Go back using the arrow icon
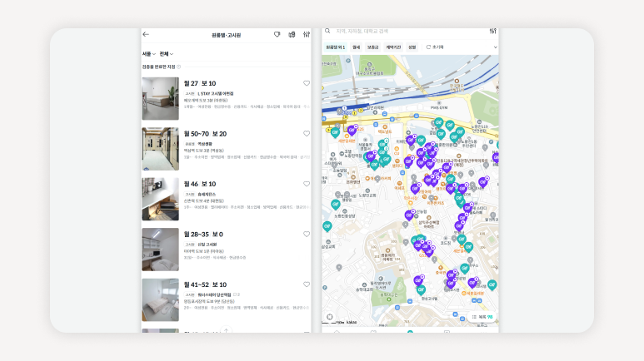 point(147,35)
